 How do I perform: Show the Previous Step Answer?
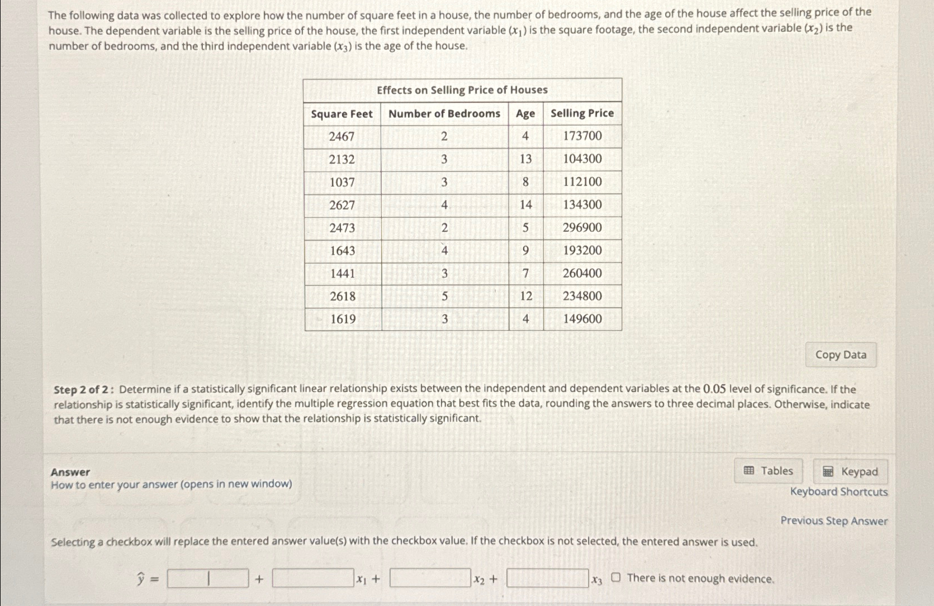click(x=834, y=521)
